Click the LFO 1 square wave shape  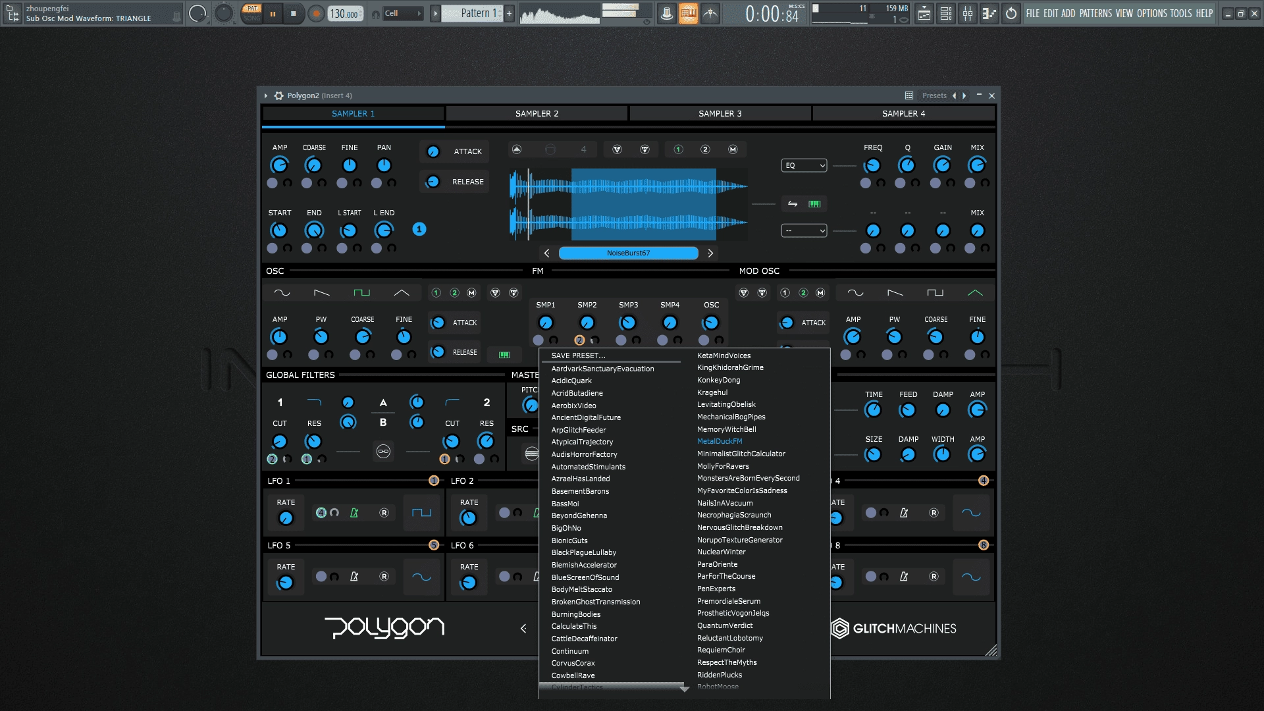click(421, 513)
